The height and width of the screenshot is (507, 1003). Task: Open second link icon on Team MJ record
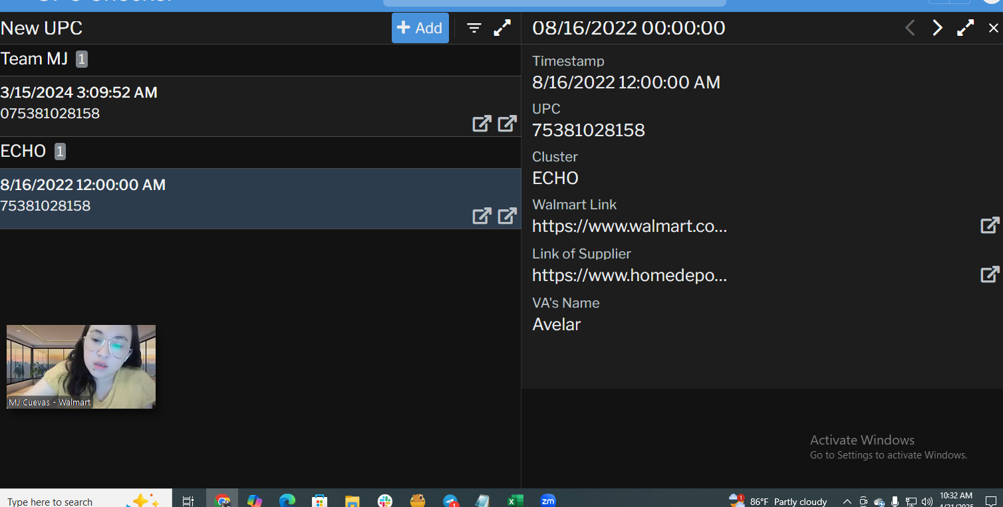pos(507,124)
